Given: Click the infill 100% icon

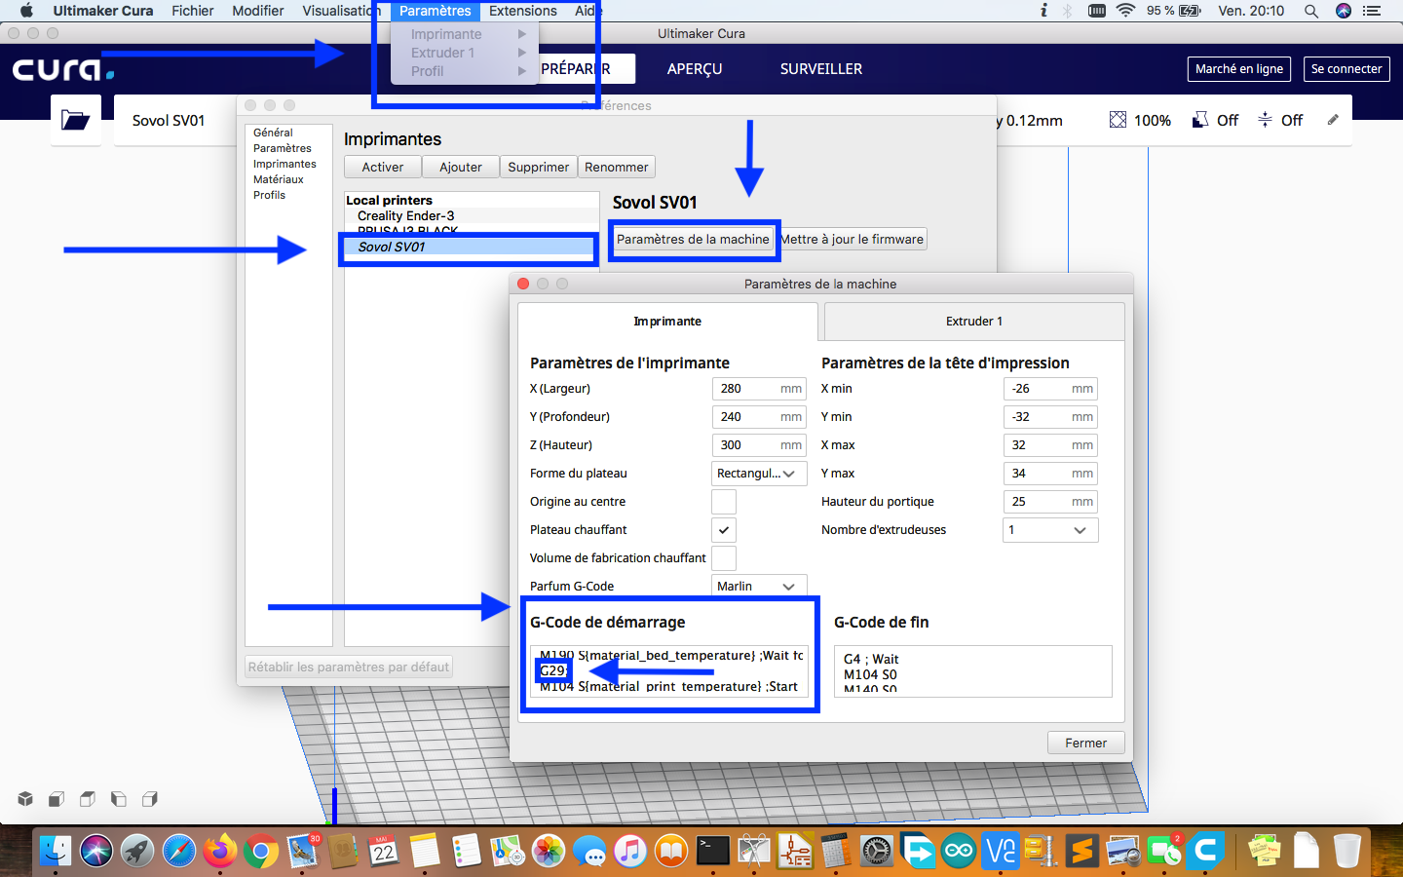Looking at the screenshot, I should click(1118, 120).
